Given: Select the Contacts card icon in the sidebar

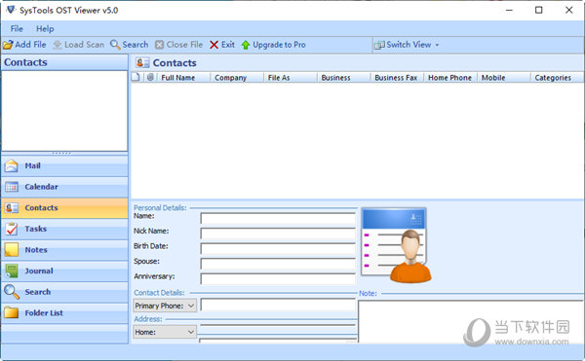Looking at the screenshot, I should [11, 207].
